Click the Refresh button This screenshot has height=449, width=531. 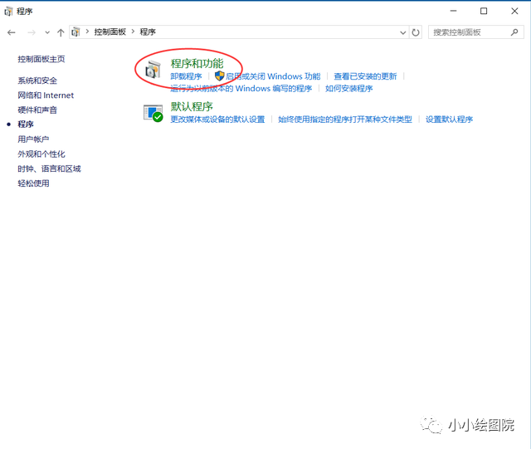416,32
